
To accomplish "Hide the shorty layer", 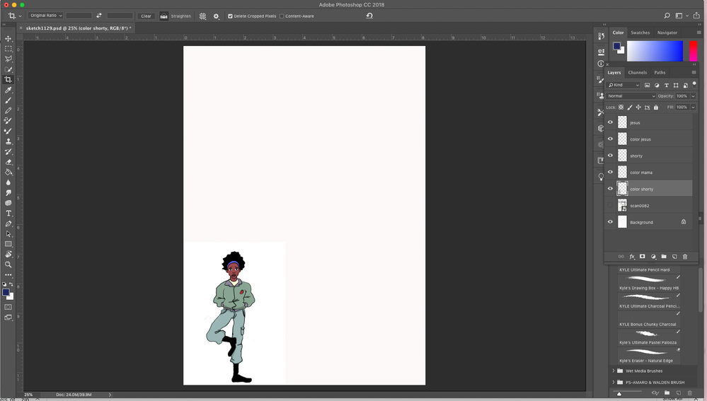I will 610,156.
